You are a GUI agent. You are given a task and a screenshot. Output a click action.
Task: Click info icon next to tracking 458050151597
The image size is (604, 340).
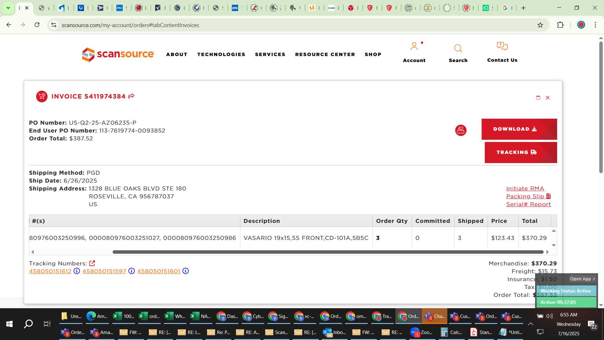pyautogui.click(x=131, y=271)
